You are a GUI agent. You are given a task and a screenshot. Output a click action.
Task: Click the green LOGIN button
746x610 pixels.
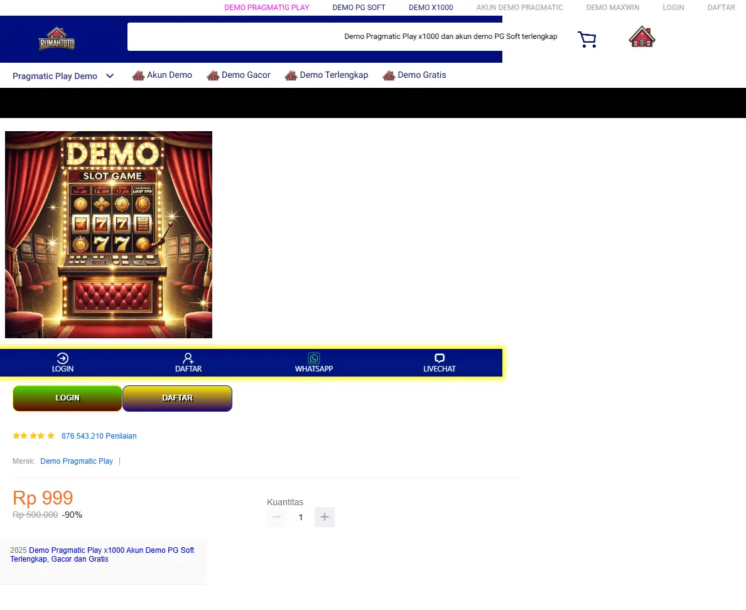click(x=67, y=399)
